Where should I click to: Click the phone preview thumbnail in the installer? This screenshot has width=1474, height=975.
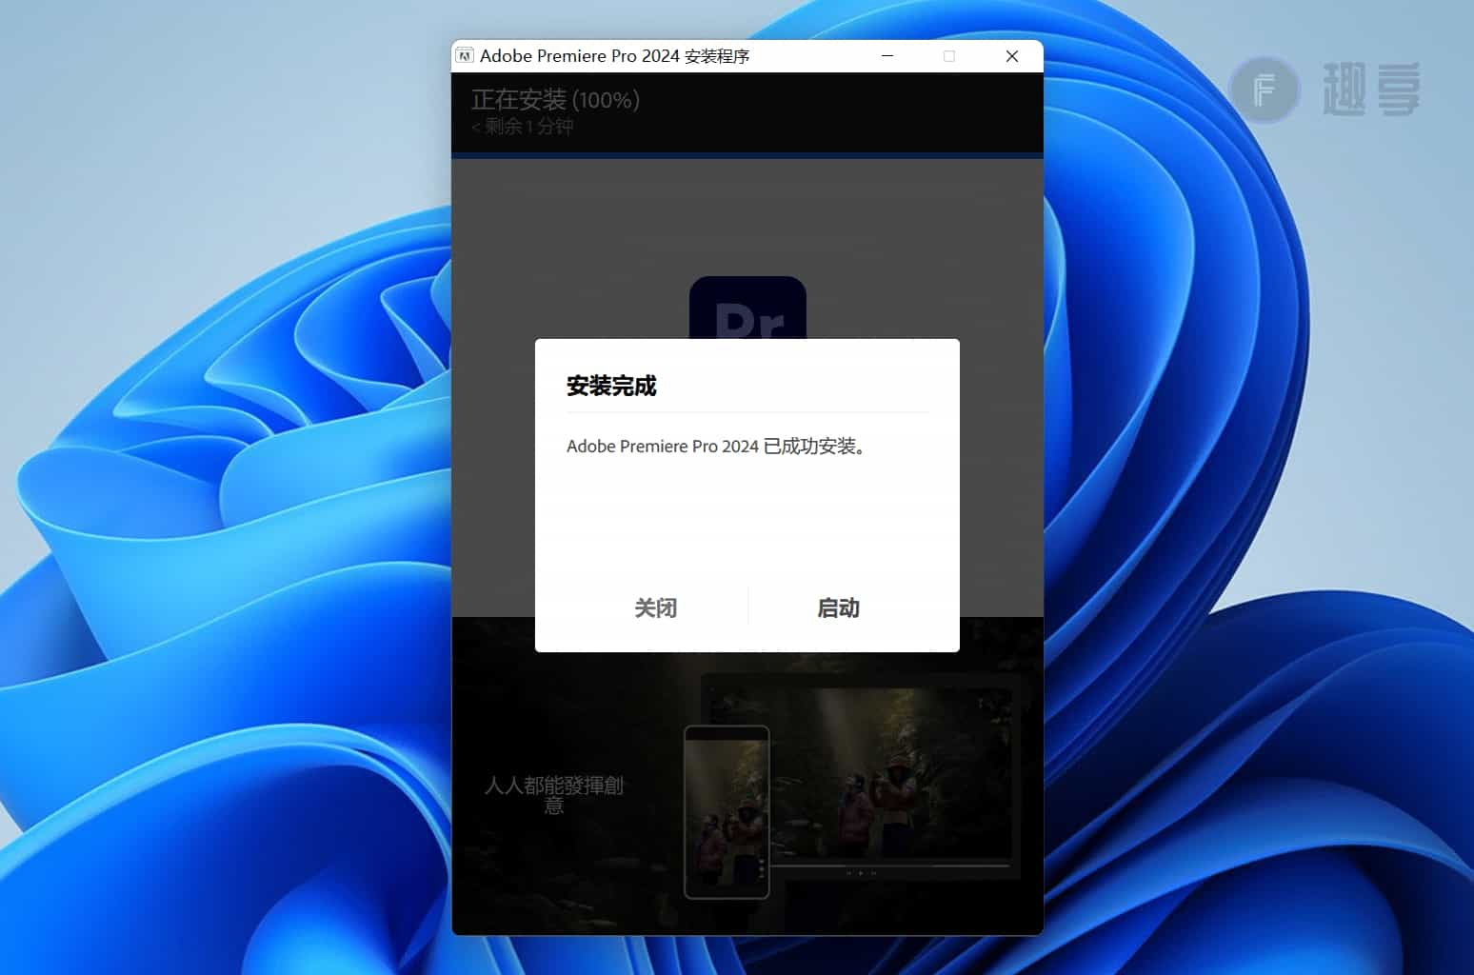727,812
